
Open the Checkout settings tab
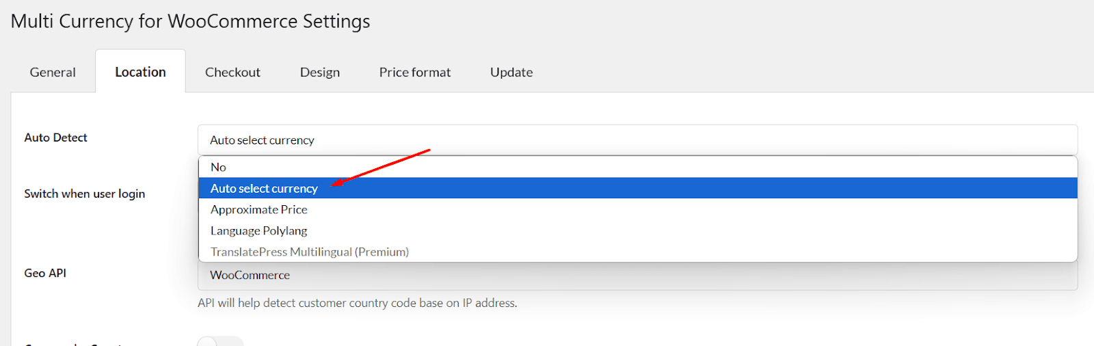point(232,72)
